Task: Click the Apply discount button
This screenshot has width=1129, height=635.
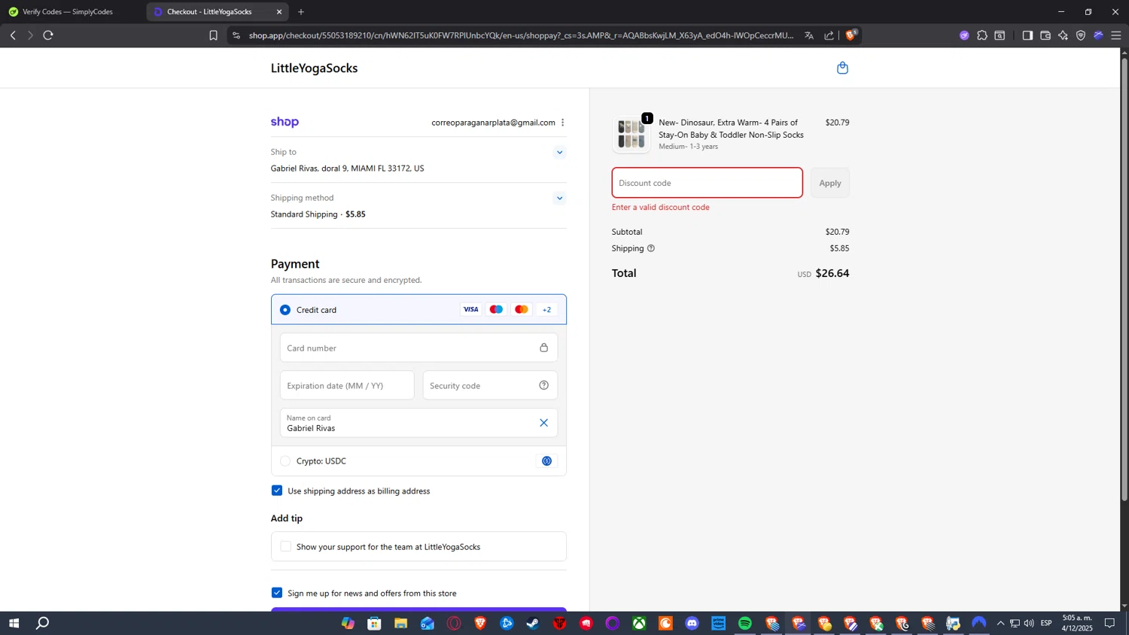Action: tap(830, 183)
